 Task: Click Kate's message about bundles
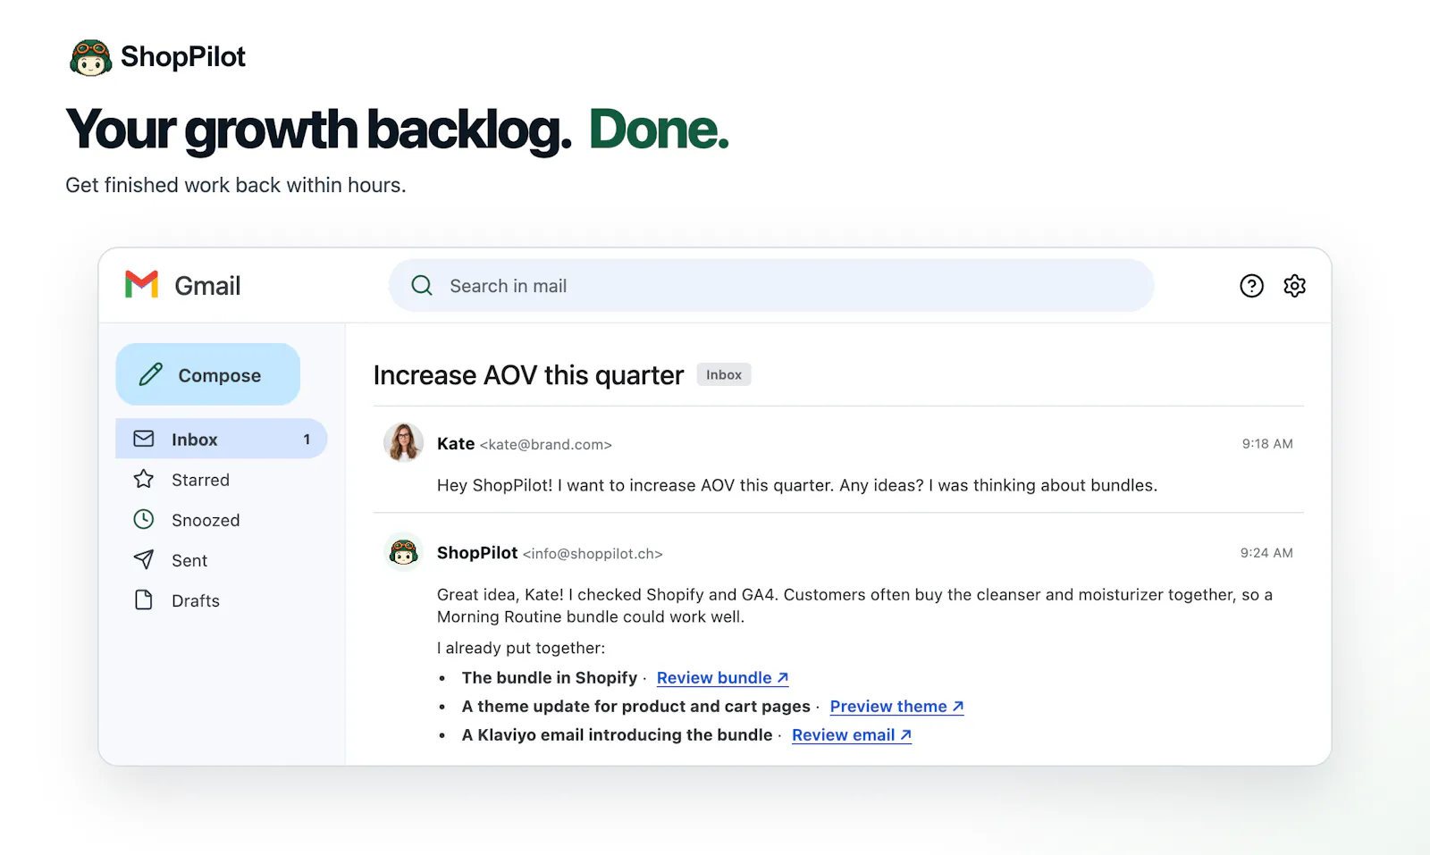tap(797, 485)
